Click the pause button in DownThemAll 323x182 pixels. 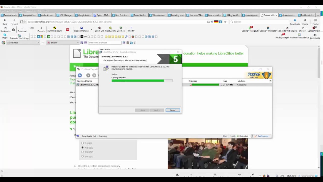[x=94, y=75]
